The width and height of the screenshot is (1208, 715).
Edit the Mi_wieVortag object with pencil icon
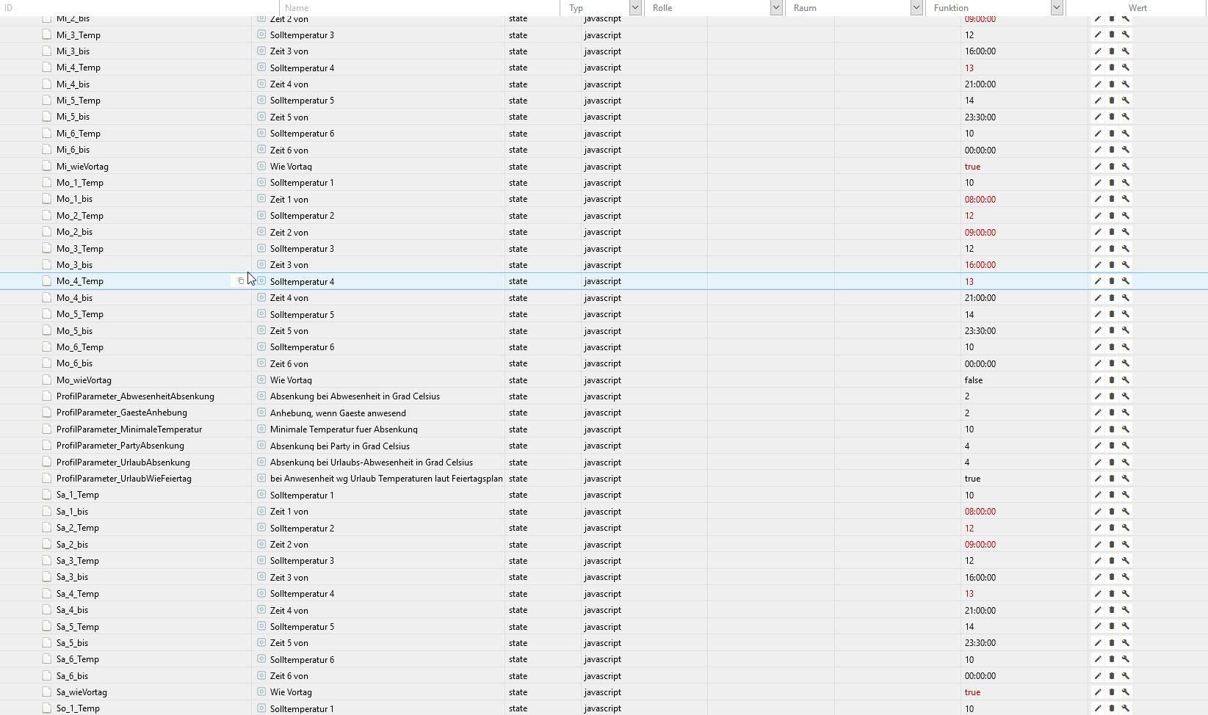[1098, 167]
